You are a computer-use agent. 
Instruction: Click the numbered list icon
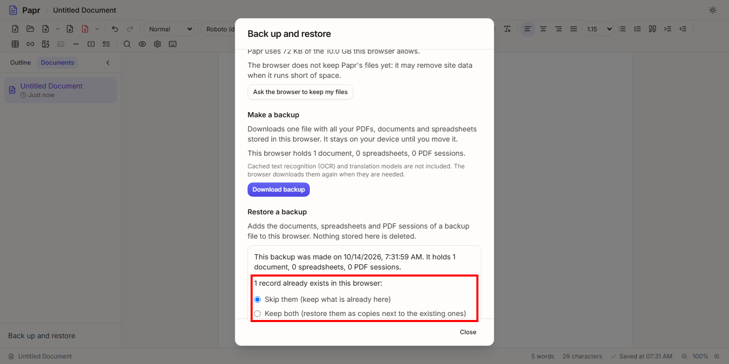637,29
